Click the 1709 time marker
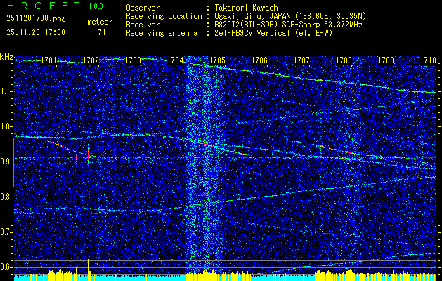 386,60
